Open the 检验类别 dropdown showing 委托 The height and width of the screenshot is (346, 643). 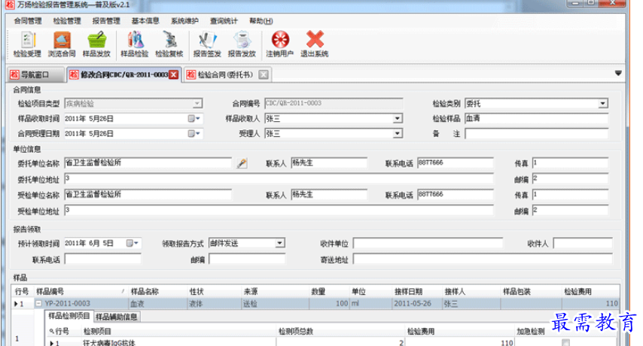[603, 104]
